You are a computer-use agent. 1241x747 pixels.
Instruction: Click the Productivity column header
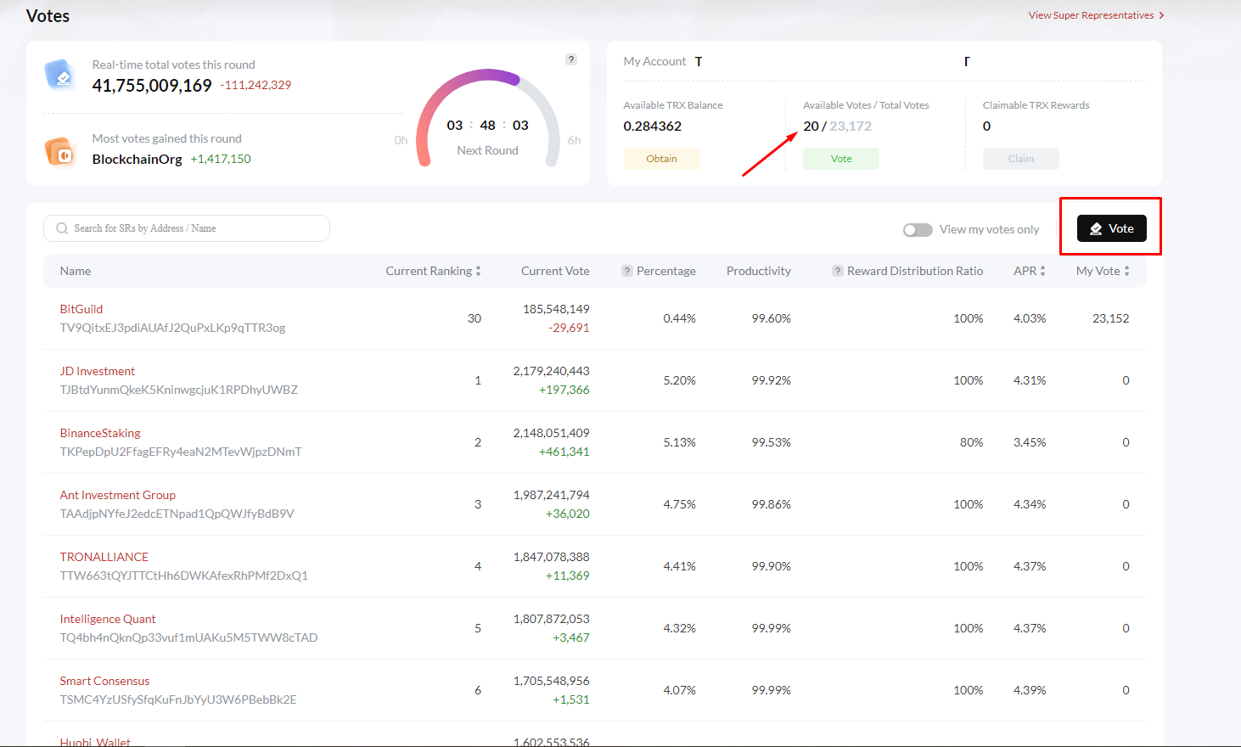[x=759, y=271]
